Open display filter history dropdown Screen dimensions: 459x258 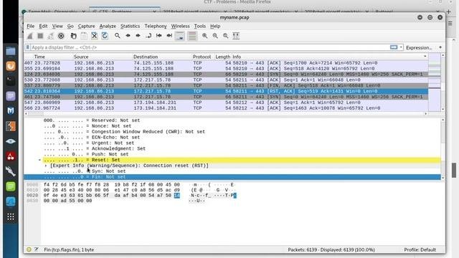point(401,47)
